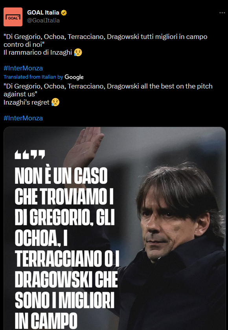228x330 pixels.
Task: Click the "Il rammarico di Inzaghi" text line
Action: pos(38,52)
